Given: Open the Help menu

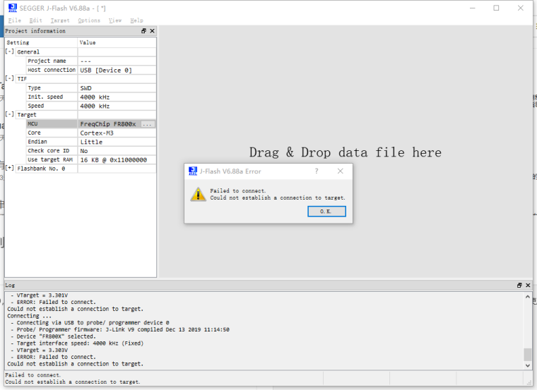Looking at the screenshot, I should [136, 20].
